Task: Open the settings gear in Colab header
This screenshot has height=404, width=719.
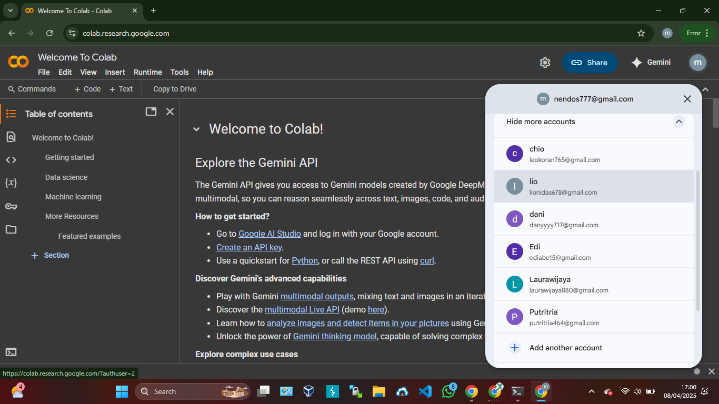Action: [x=545, y=63]
